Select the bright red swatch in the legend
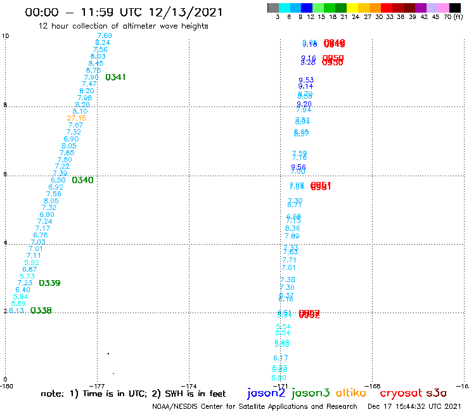Viewport: 469px width, 412px height. coord(387,8)
